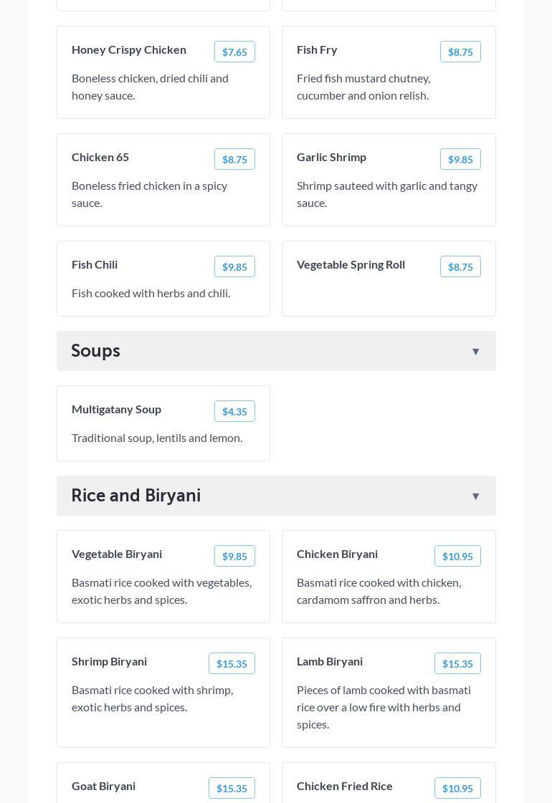
Task: Add Garlic Shrimp via $9.85 price
Action: point(460,160)
